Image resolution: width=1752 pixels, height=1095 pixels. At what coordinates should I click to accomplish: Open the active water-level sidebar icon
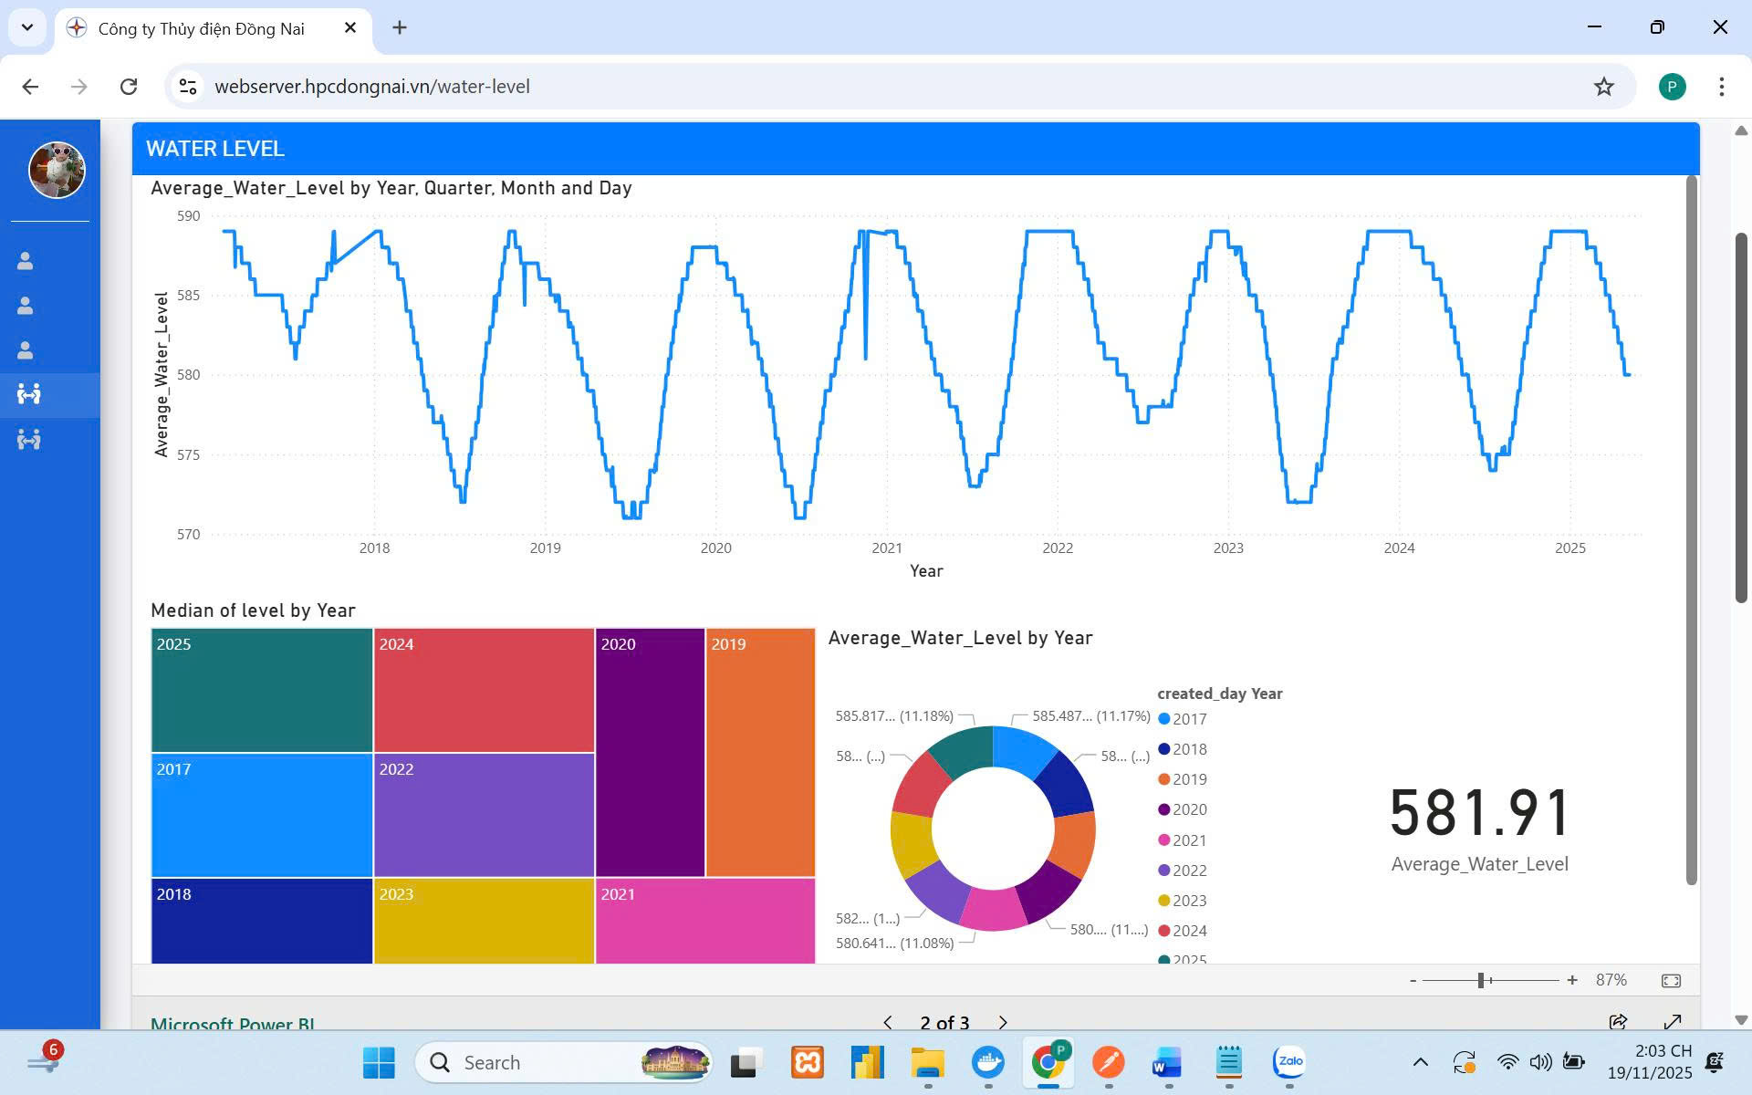29,394
